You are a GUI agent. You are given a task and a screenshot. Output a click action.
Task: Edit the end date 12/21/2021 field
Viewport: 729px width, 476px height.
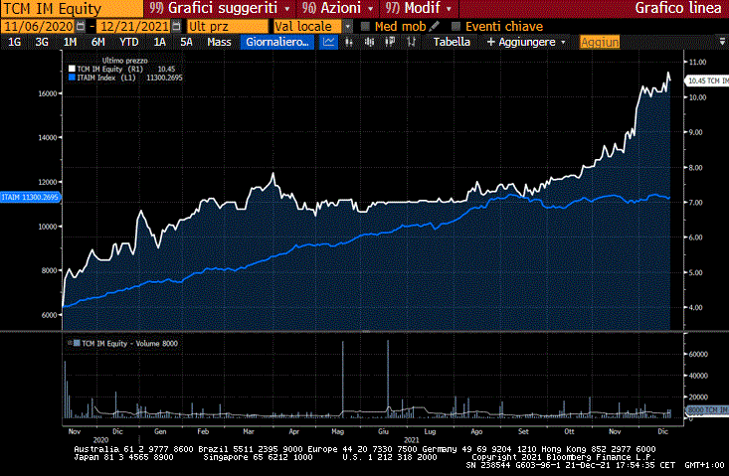[134, 27]
